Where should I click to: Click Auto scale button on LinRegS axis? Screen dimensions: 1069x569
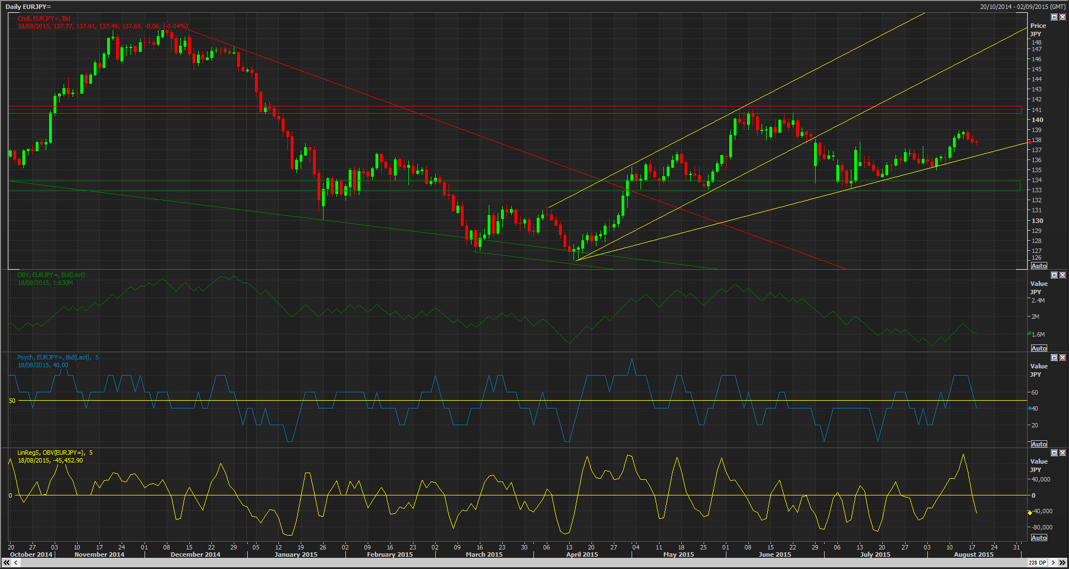pyautogui.click(x=1039, y=538)
